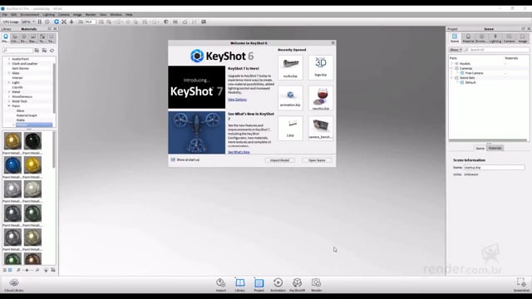Image resolution: width=532 pixels, height=299 pixels.
Task: Select Free Camera in scene tree
Action: coord(474,73)
